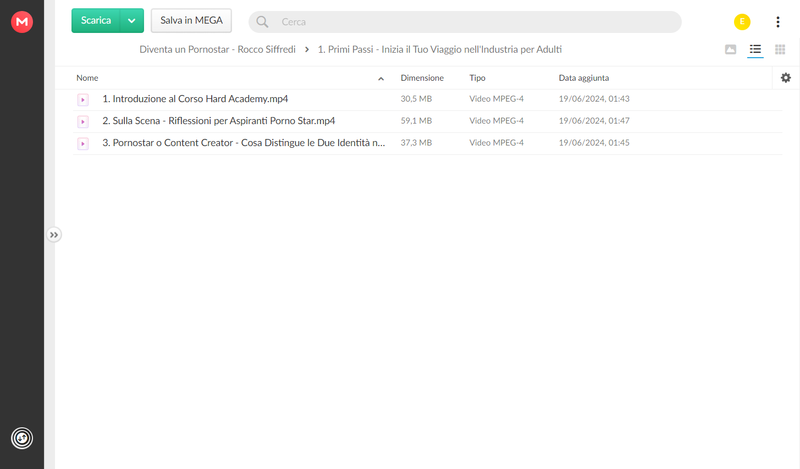Switch to grid thumbnail view
Viewport: 800px width, 469px height.
point(780,49)
